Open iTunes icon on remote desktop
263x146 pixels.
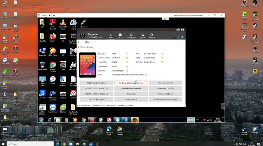click(x=53, y=80)
